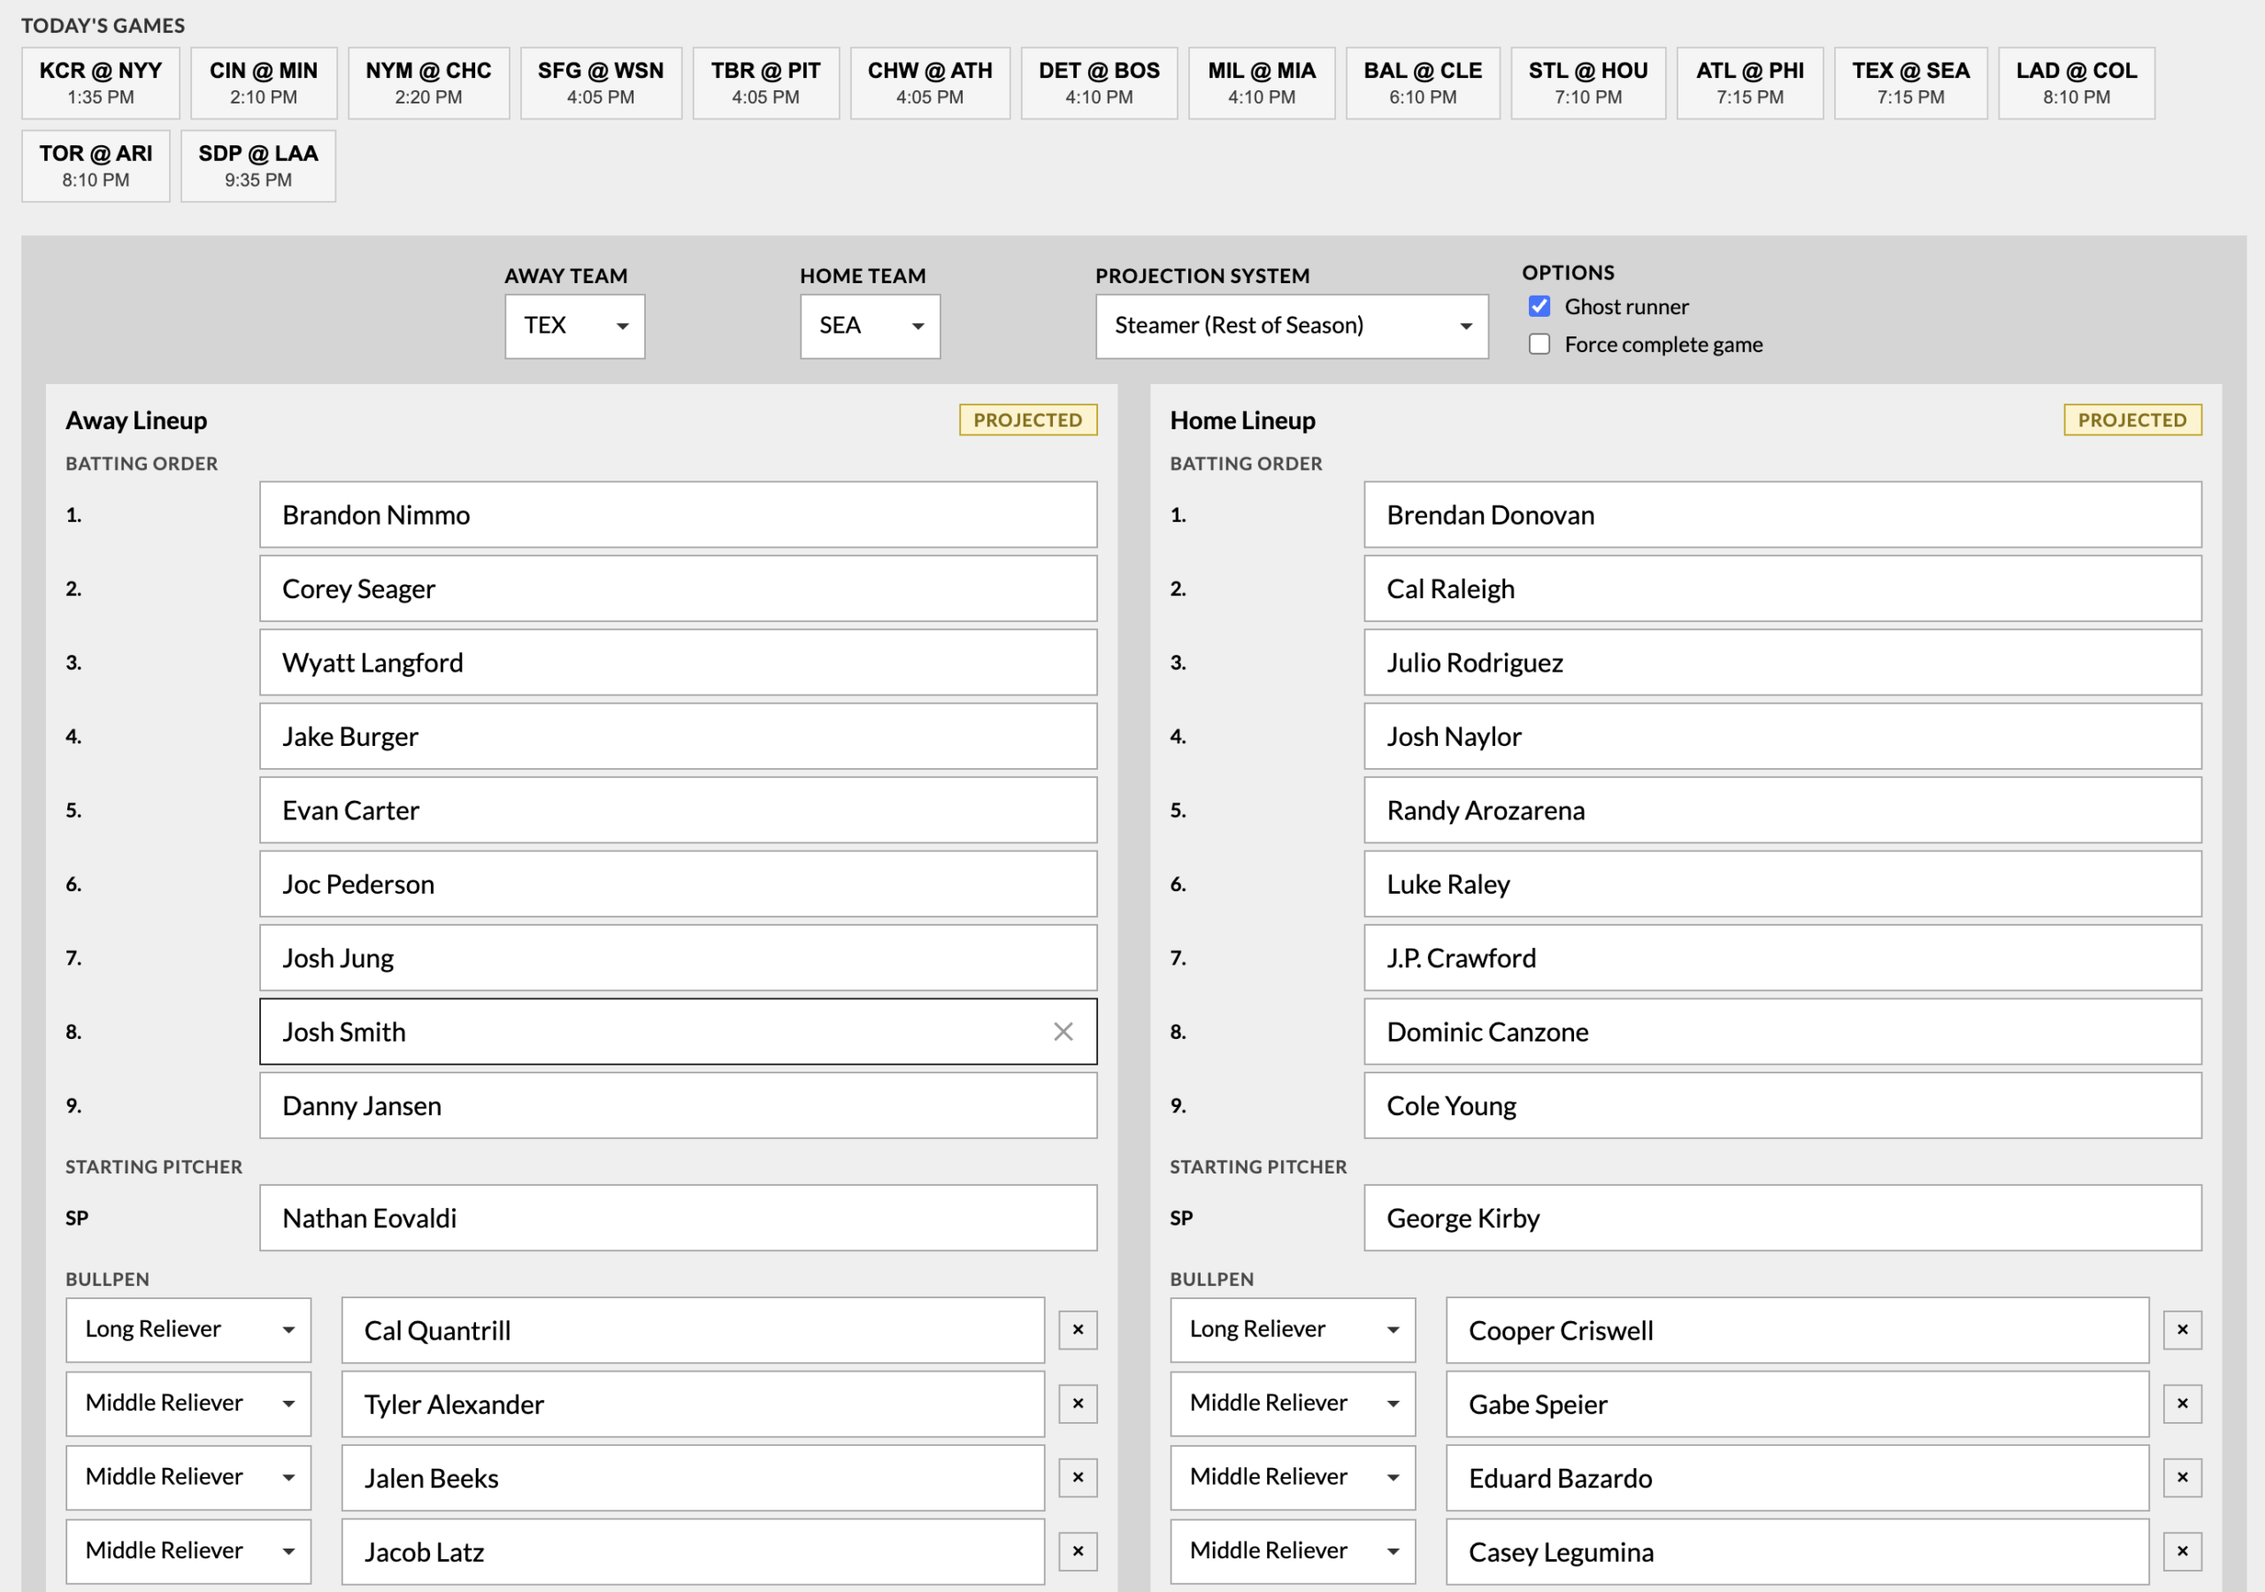This screenshot has height=1592, width=2265.
Task: Switch to the LAD @ COL game
Action: click(2076, 83)
